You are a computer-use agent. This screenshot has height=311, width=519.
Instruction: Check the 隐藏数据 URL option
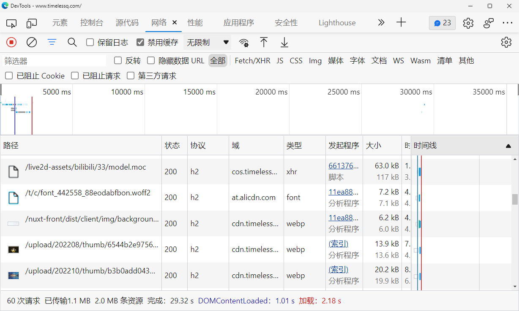click(151, 61)
